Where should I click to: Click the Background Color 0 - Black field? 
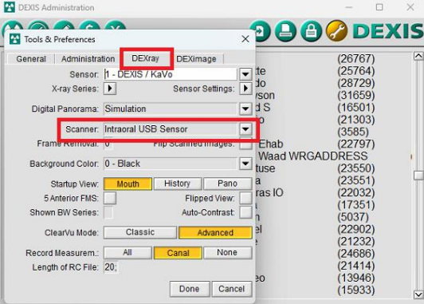coord(170,164)
